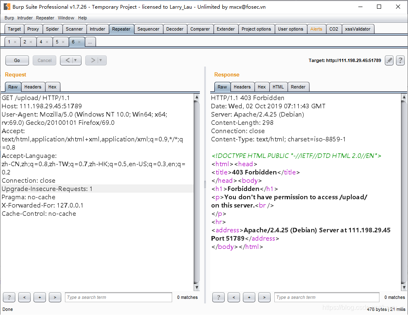Click the response search term field
The height and width of the screenshot is (315, 408).
(327, 297)
